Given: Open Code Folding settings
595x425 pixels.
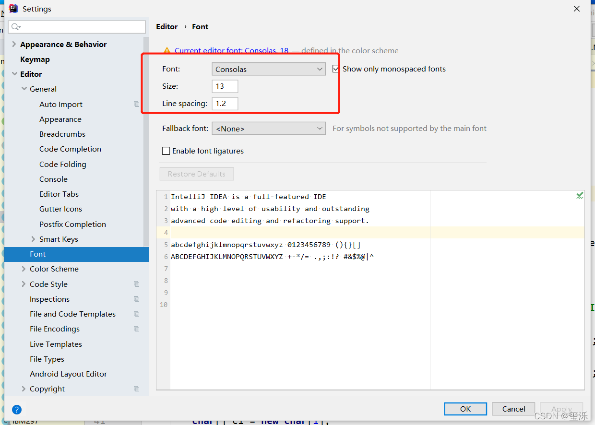Looking at the screenshot, I should click(x=63, y=164).
